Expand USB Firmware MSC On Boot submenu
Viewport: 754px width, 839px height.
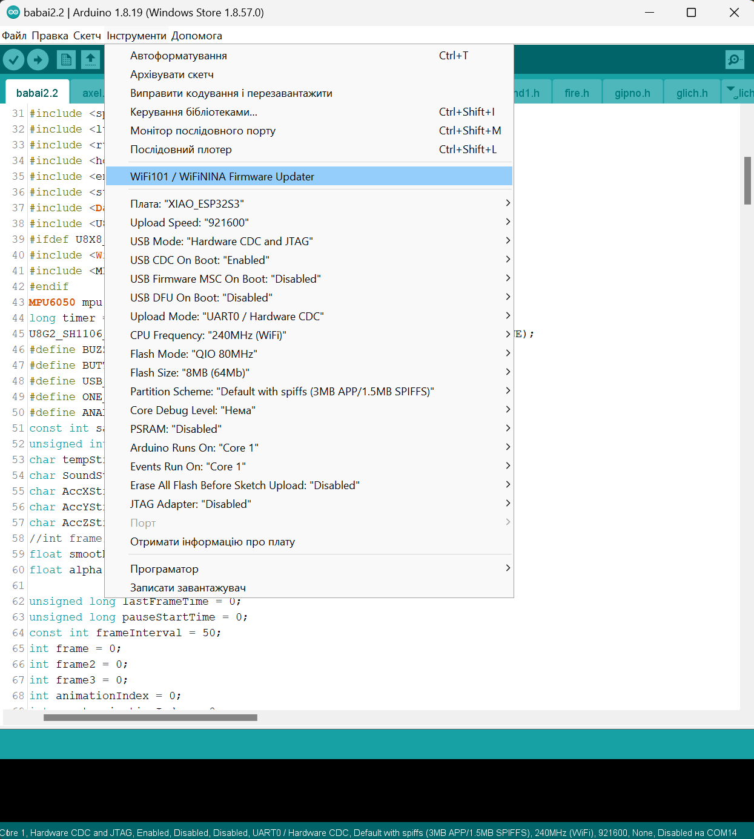pos(309,279)
